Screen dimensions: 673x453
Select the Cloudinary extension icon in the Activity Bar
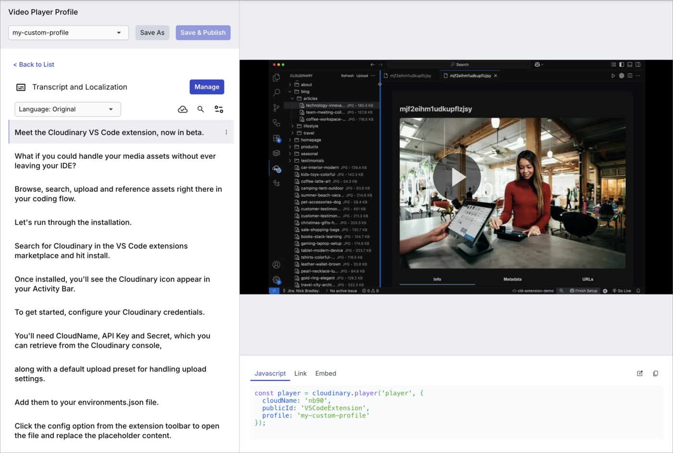click(276, 169)
